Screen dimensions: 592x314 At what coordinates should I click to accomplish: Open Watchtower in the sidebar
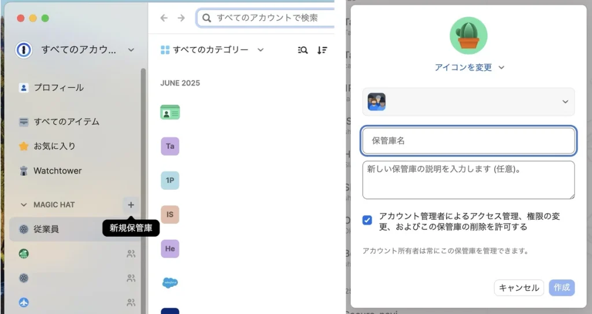[x=57, y=171]
